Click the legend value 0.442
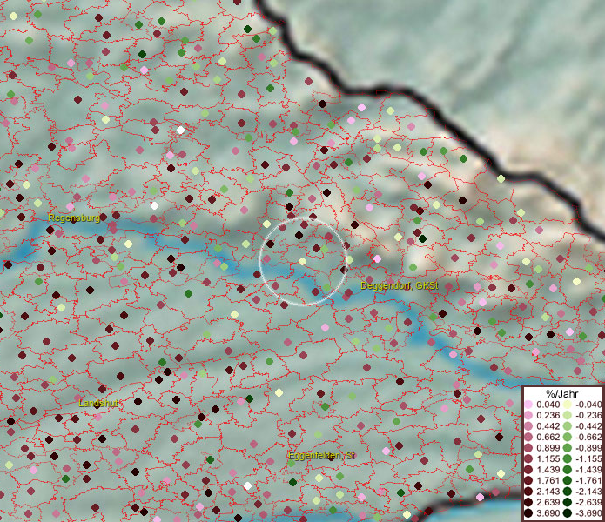The width and height of the screenshot is (605, 522). [548, 426]
